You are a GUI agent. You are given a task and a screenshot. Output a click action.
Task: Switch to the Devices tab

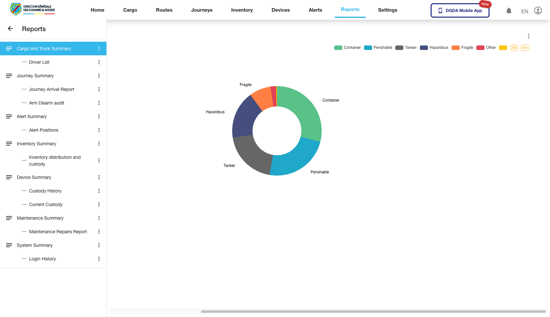[280, 10]
